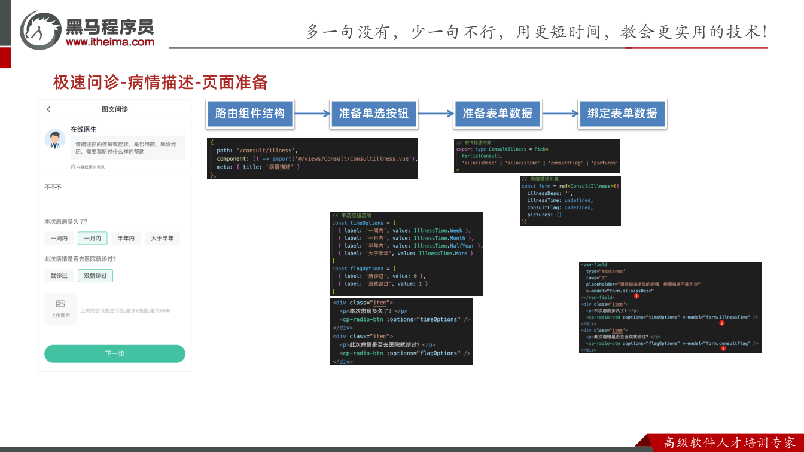Click the upload hint text about 9 images
Viewport: 804px width, 452px height.
[x=126, y=311]
